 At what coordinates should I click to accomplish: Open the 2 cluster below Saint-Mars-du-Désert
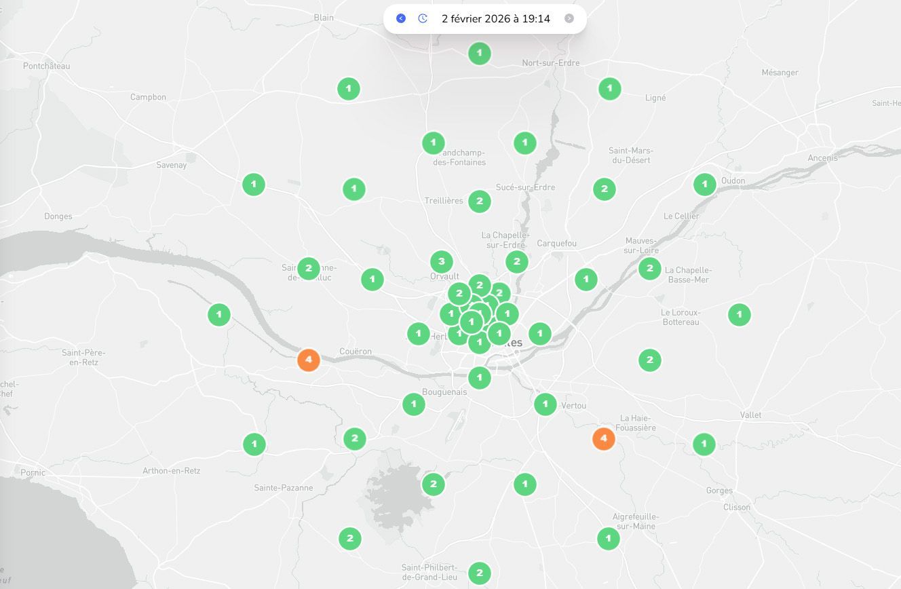click(x=605, y=189)
